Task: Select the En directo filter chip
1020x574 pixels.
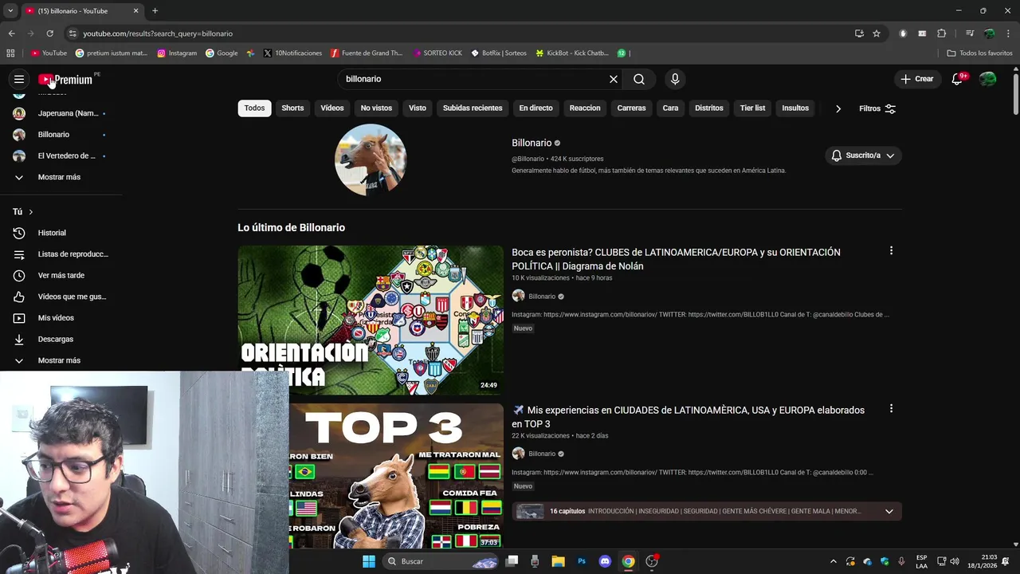Action: coord(535,108)
